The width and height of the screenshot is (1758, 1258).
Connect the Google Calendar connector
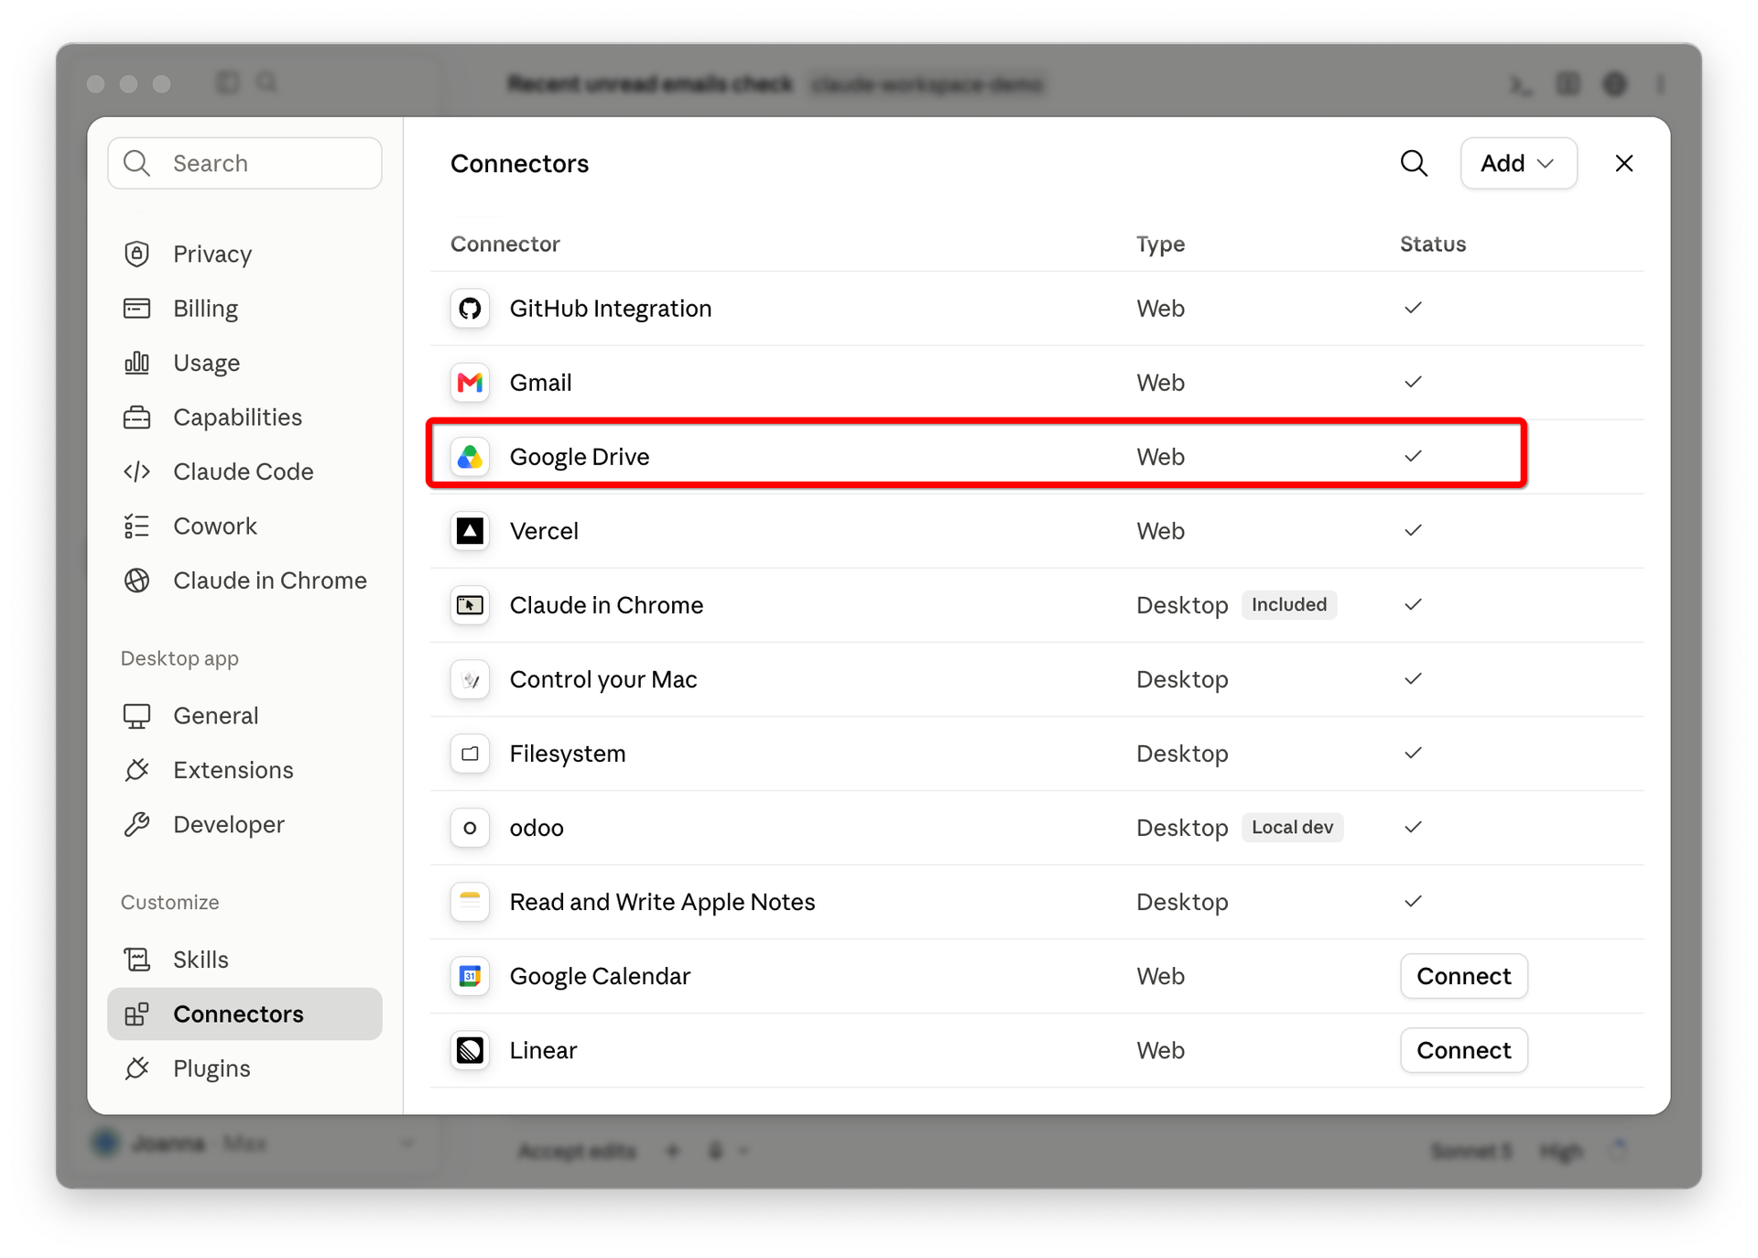(1463, 976)
